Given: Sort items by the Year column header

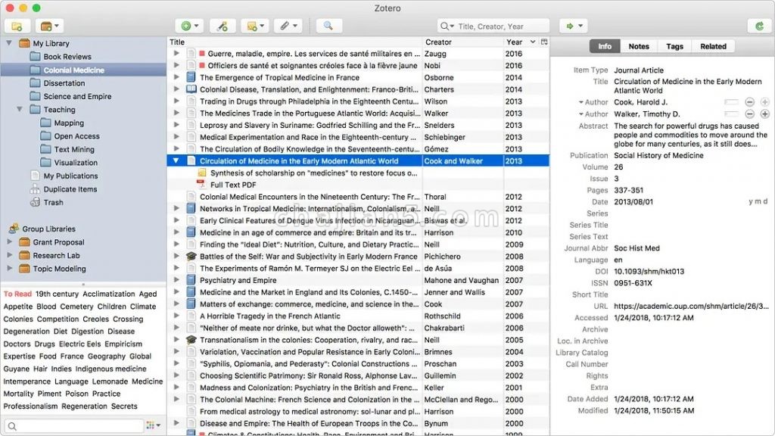Looking at the screenshot, I should pyautogui.click(x=521, y=42).
